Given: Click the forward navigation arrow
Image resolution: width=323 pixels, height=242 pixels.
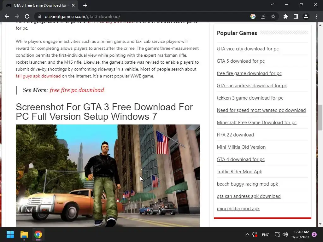Looking at the screenshot, I should point(17,16).
